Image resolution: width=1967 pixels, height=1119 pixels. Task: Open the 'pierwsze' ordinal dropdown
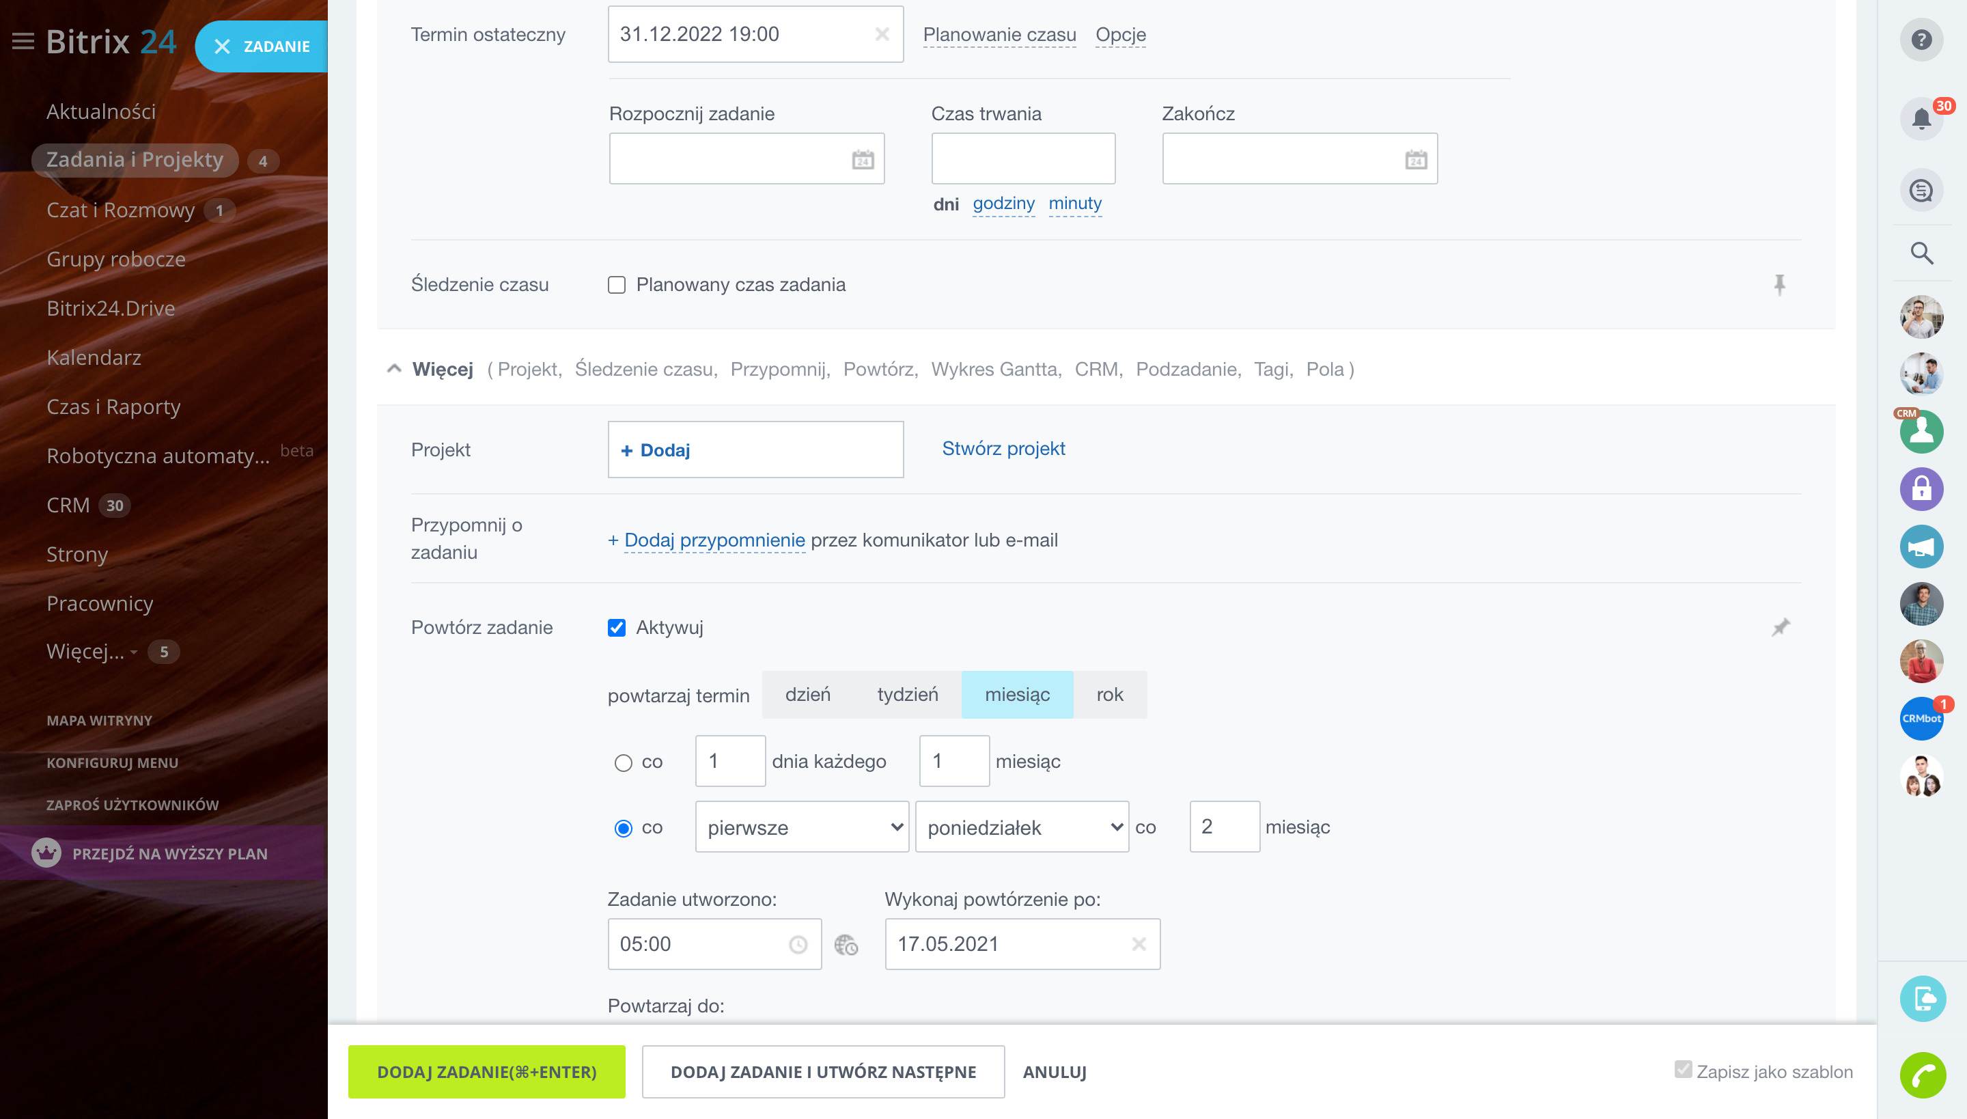coord(801,827)
